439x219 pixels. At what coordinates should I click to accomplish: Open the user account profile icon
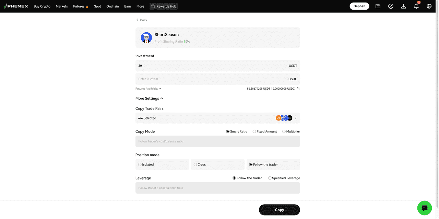pos(391,6)
